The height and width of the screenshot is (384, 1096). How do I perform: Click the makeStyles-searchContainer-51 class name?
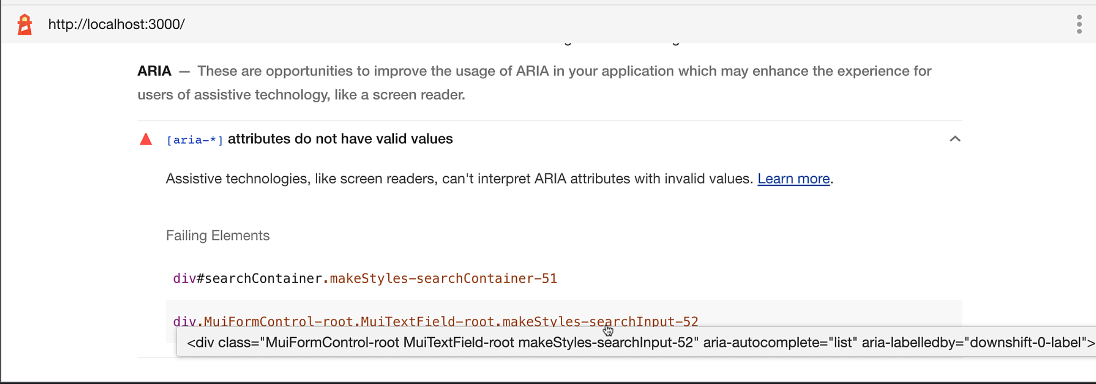tap(443, 278)
